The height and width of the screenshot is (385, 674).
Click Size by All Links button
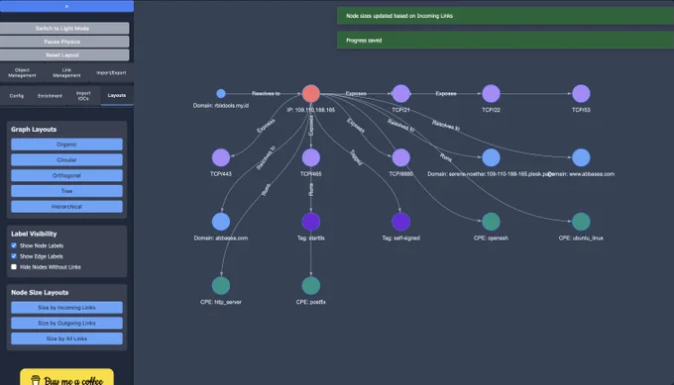pyautogui.click(x=66, y=338)
